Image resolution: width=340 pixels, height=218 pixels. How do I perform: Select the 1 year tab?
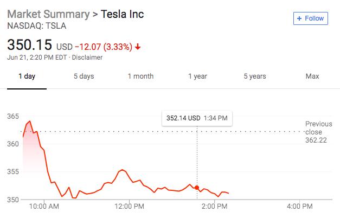click(198, 76)
